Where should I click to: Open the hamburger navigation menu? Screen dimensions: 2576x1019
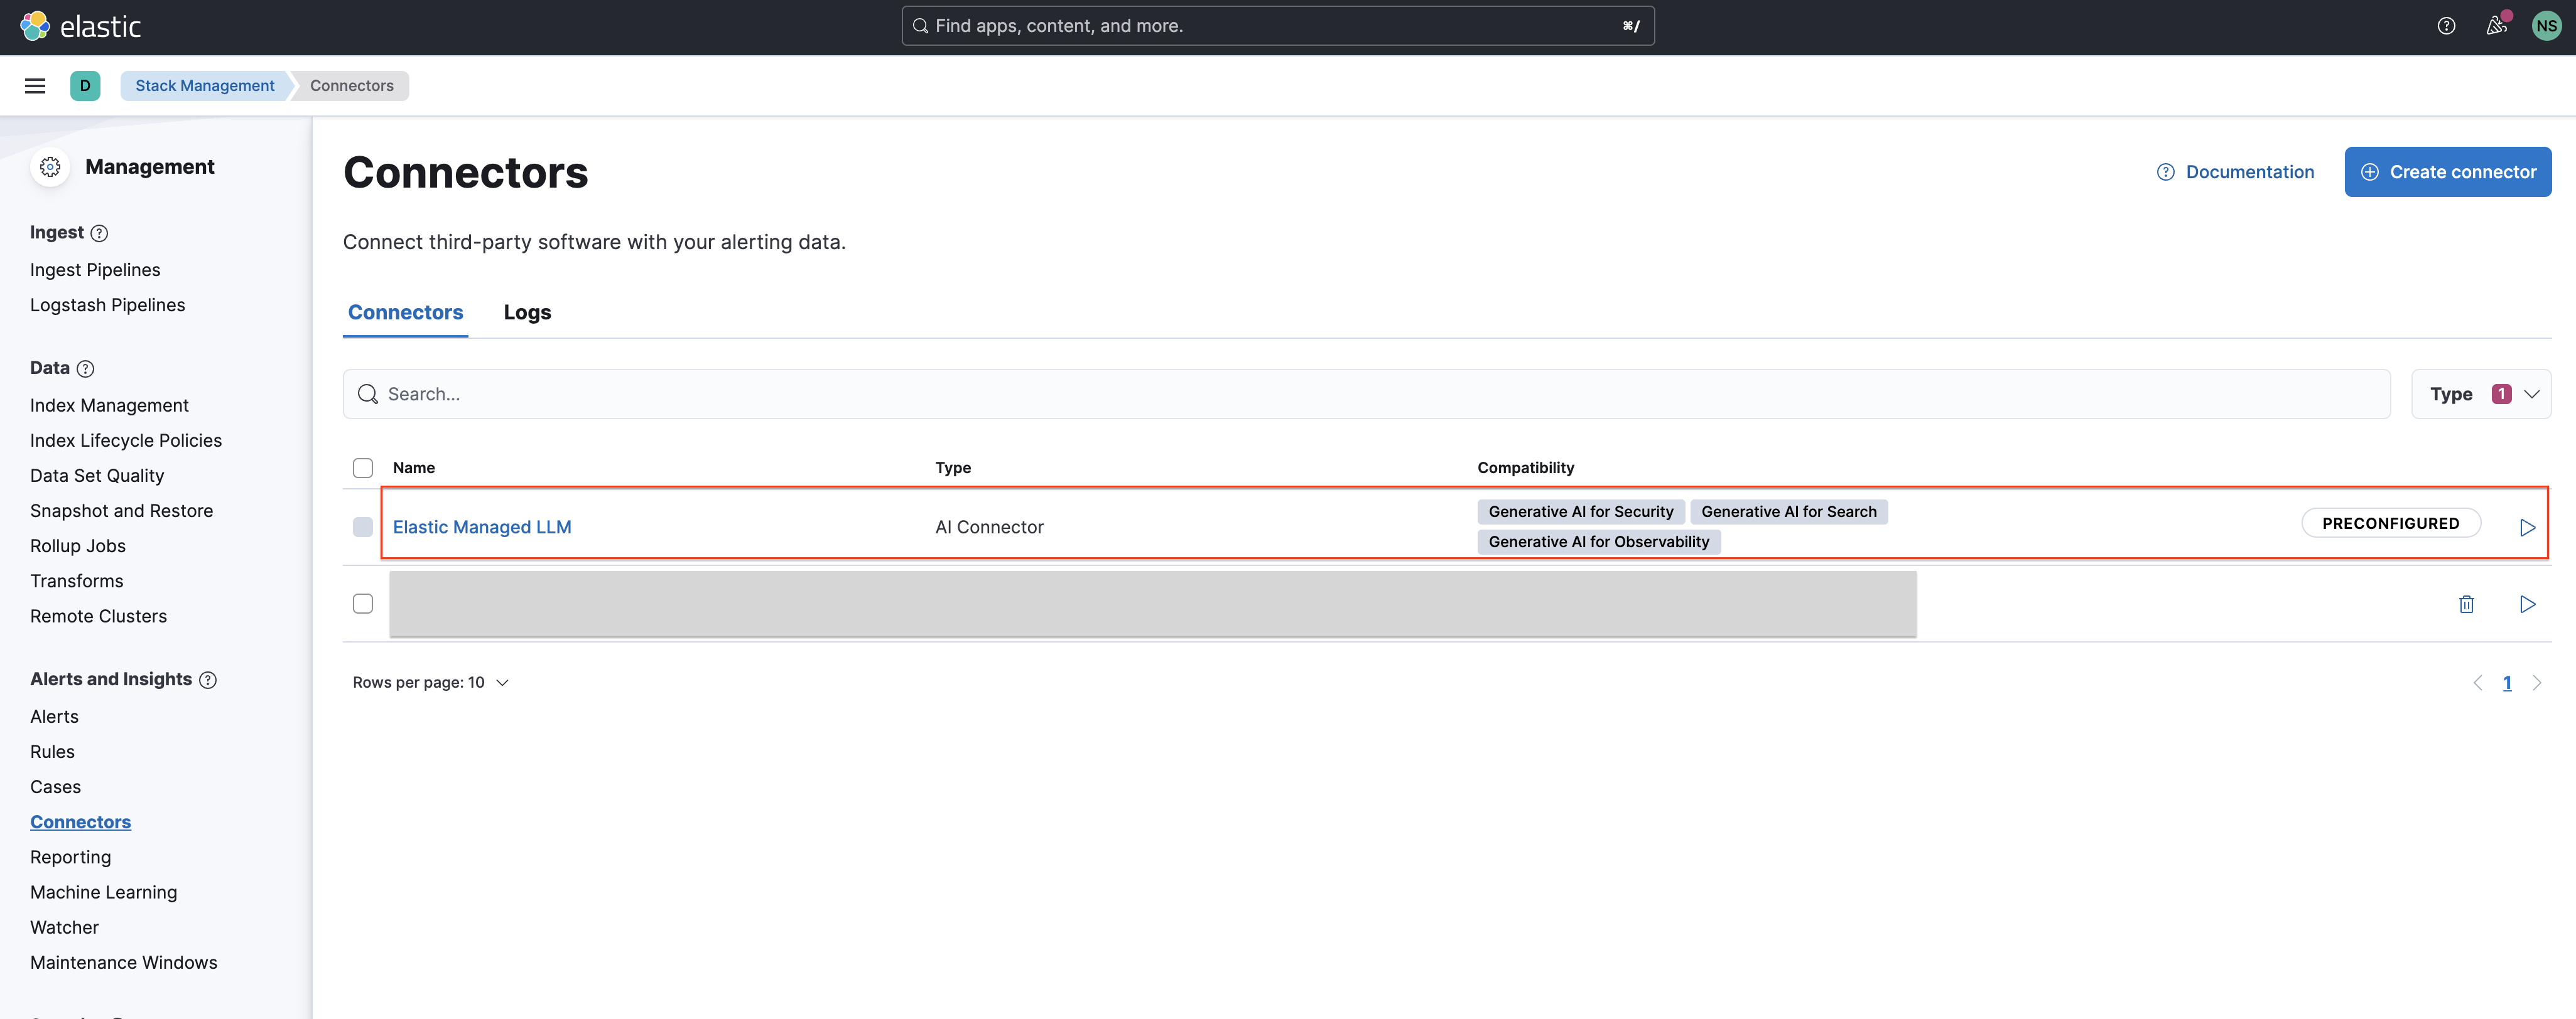click(x=35, y=86)
